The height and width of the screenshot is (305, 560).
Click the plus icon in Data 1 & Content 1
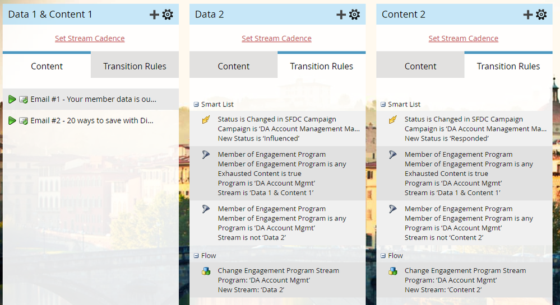[154, 15]
